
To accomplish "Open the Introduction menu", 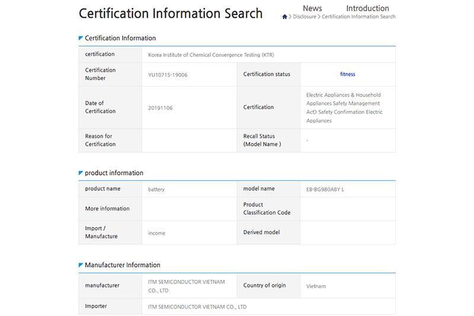I will [x=367, y=8].
